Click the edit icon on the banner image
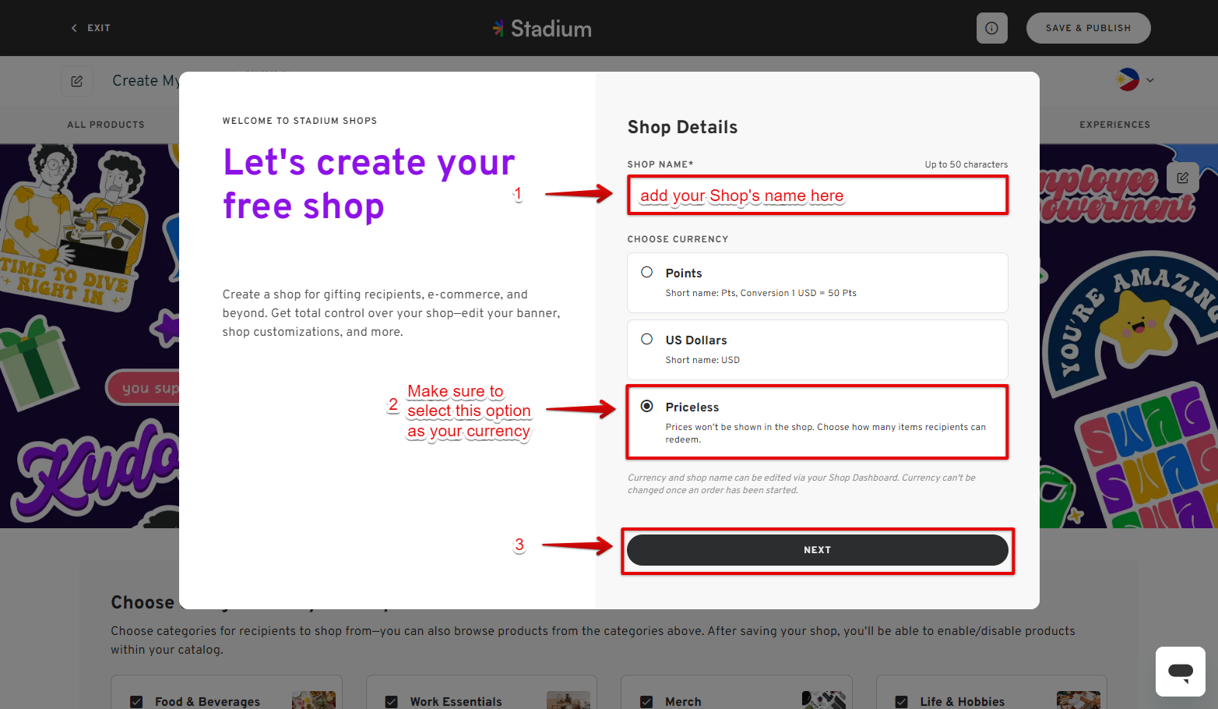Image resolution: width=1218 pixels, height=709 pixels. [x=1182, y=178]
